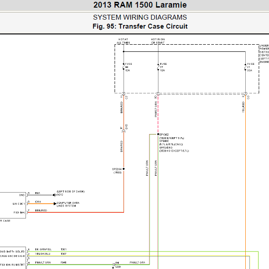Click the F946 circuit code
This screenshot has width=269, height=269.
click(x=64, y=262)
